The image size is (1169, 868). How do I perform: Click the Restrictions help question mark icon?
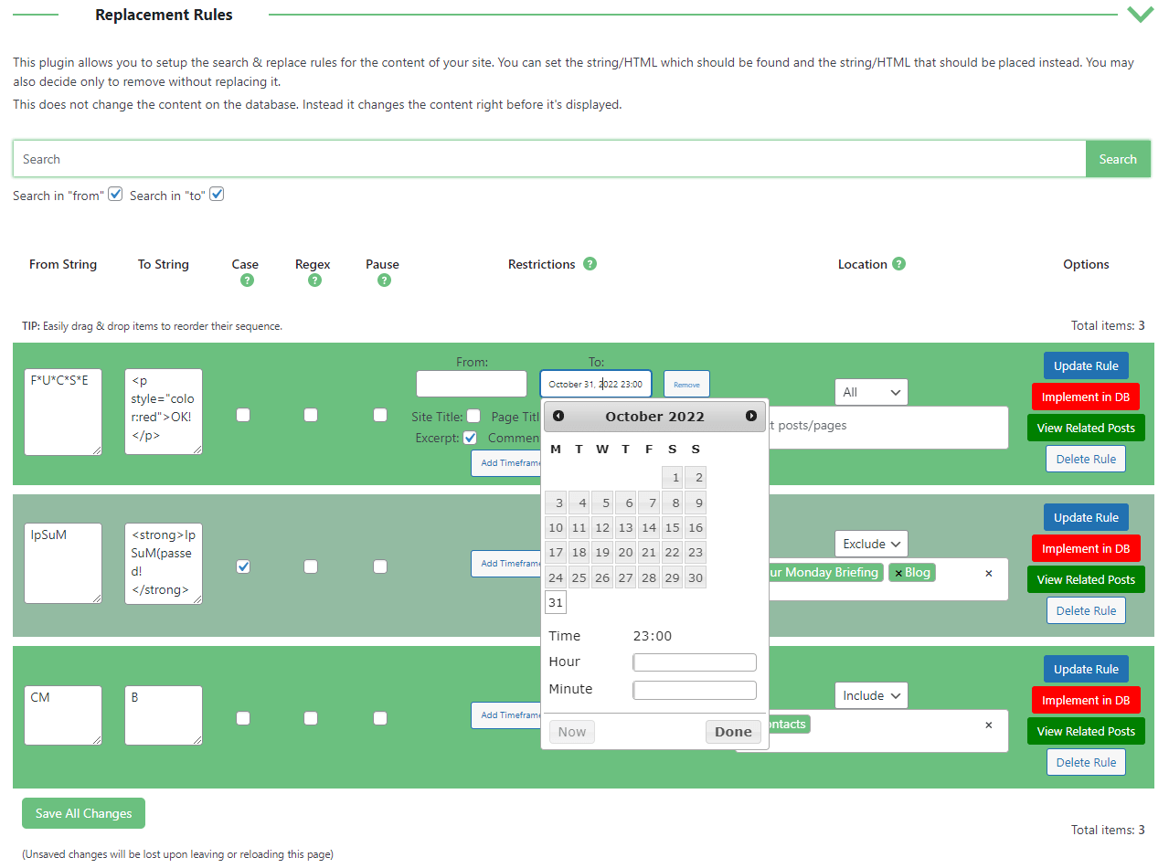point(590,264)
